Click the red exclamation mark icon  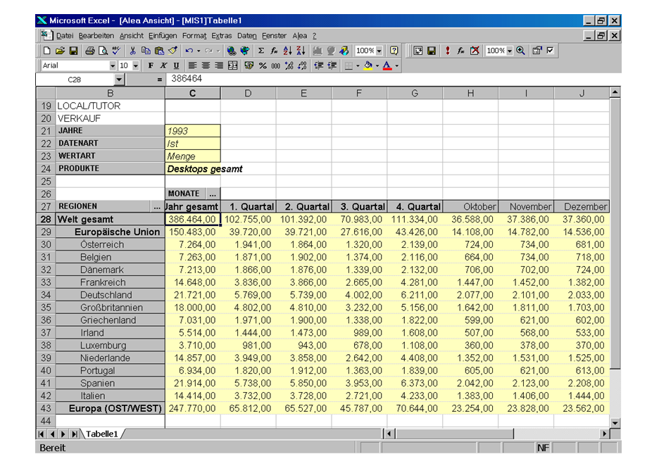point(447,51)
